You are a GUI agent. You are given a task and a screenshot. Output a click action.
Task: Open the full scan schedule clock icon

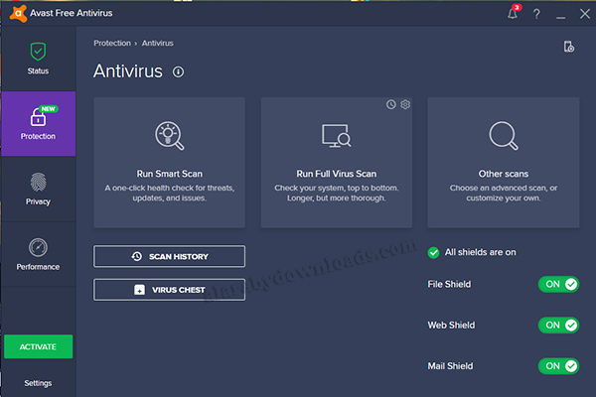click(391, 104)
